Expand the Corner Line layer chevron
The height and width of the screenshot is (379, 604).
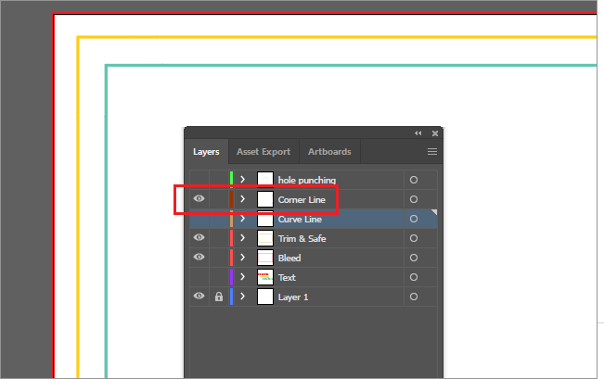242,199
